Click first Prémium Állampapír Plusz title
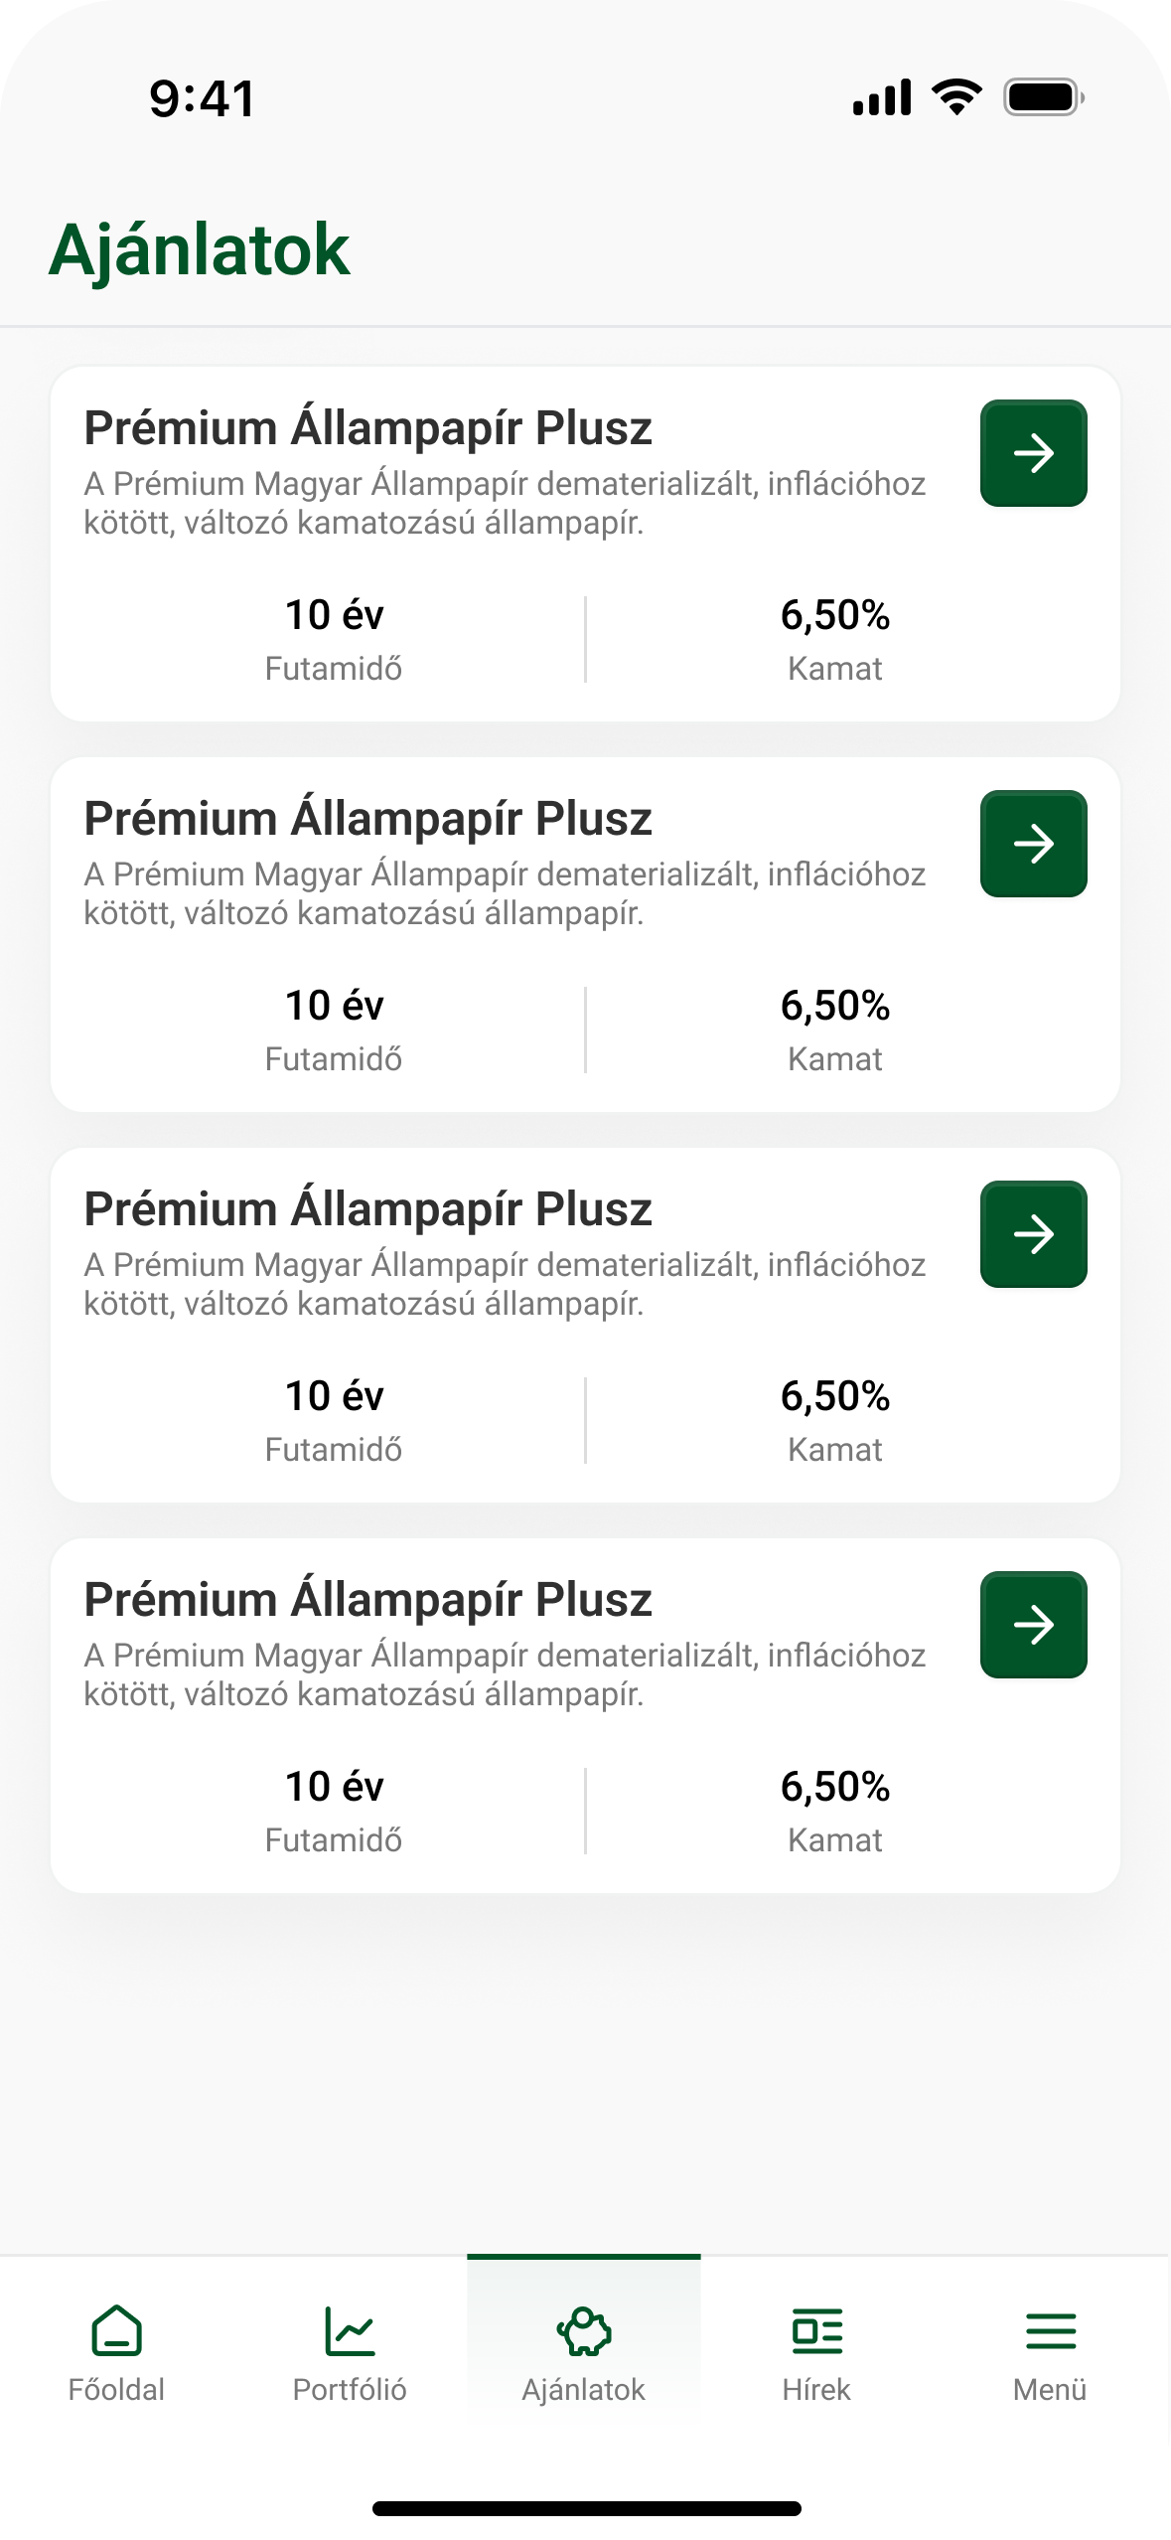The image size is (1171, 2540). click(x=367, y=428)
